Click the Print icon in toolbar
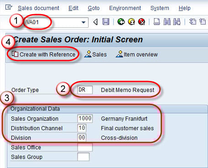Screen dimensions: 208x168 tap(157, 22)
